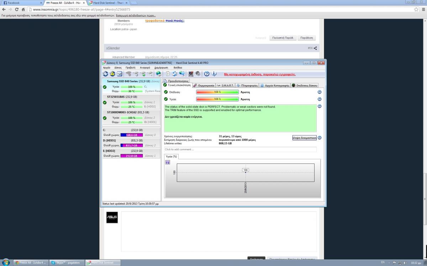Click the clock in system tray
427x266 pixels.
[416, 263]
